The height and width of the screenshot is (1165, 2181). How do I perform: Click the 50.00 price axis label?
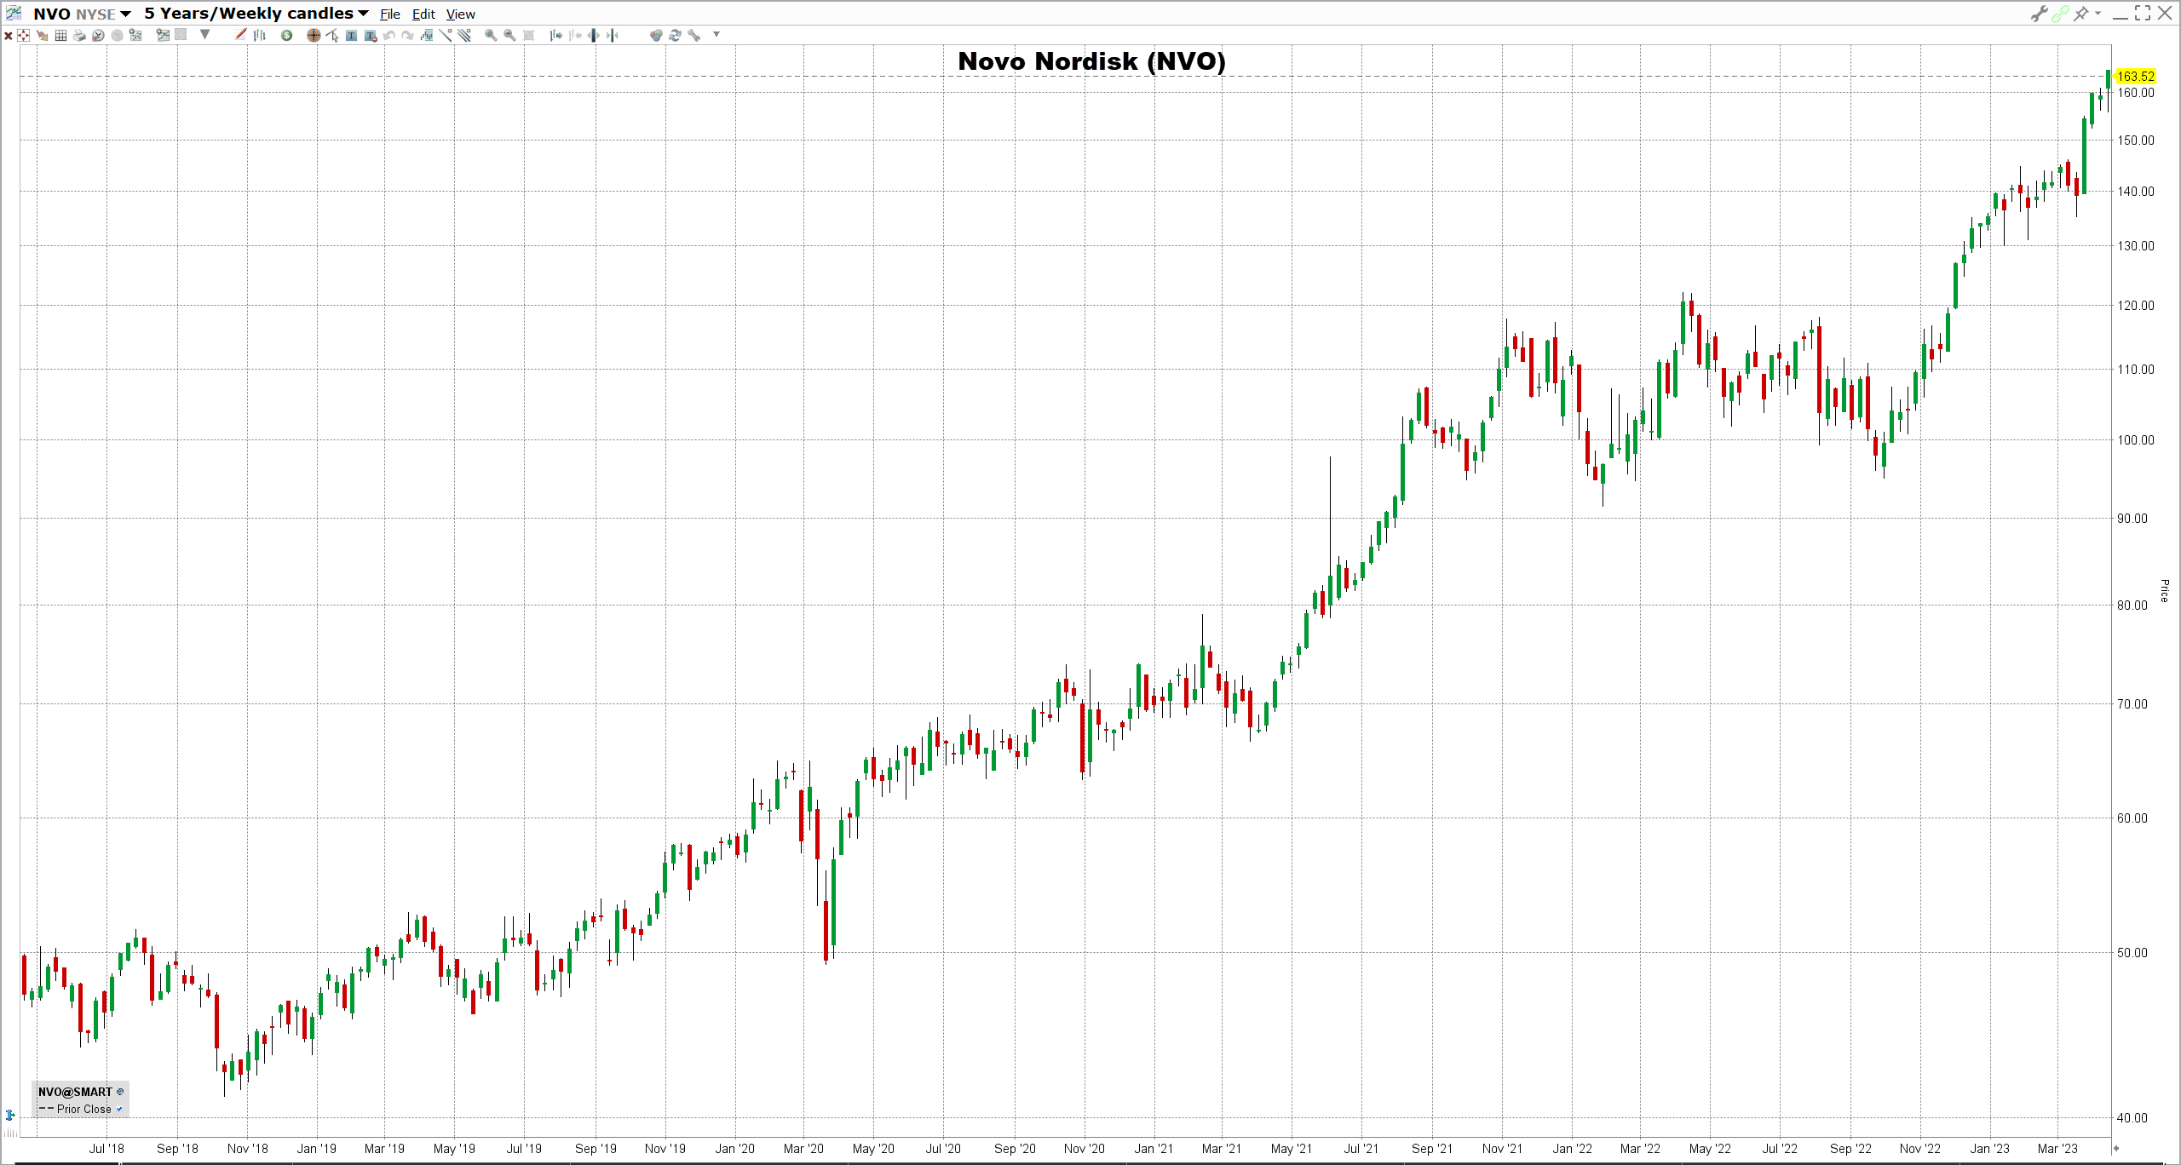pos(2132,953)
